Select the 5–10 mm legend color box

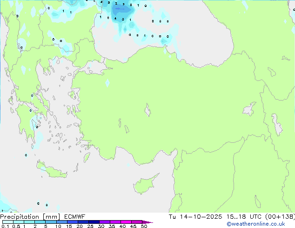(x=51, y=222)
